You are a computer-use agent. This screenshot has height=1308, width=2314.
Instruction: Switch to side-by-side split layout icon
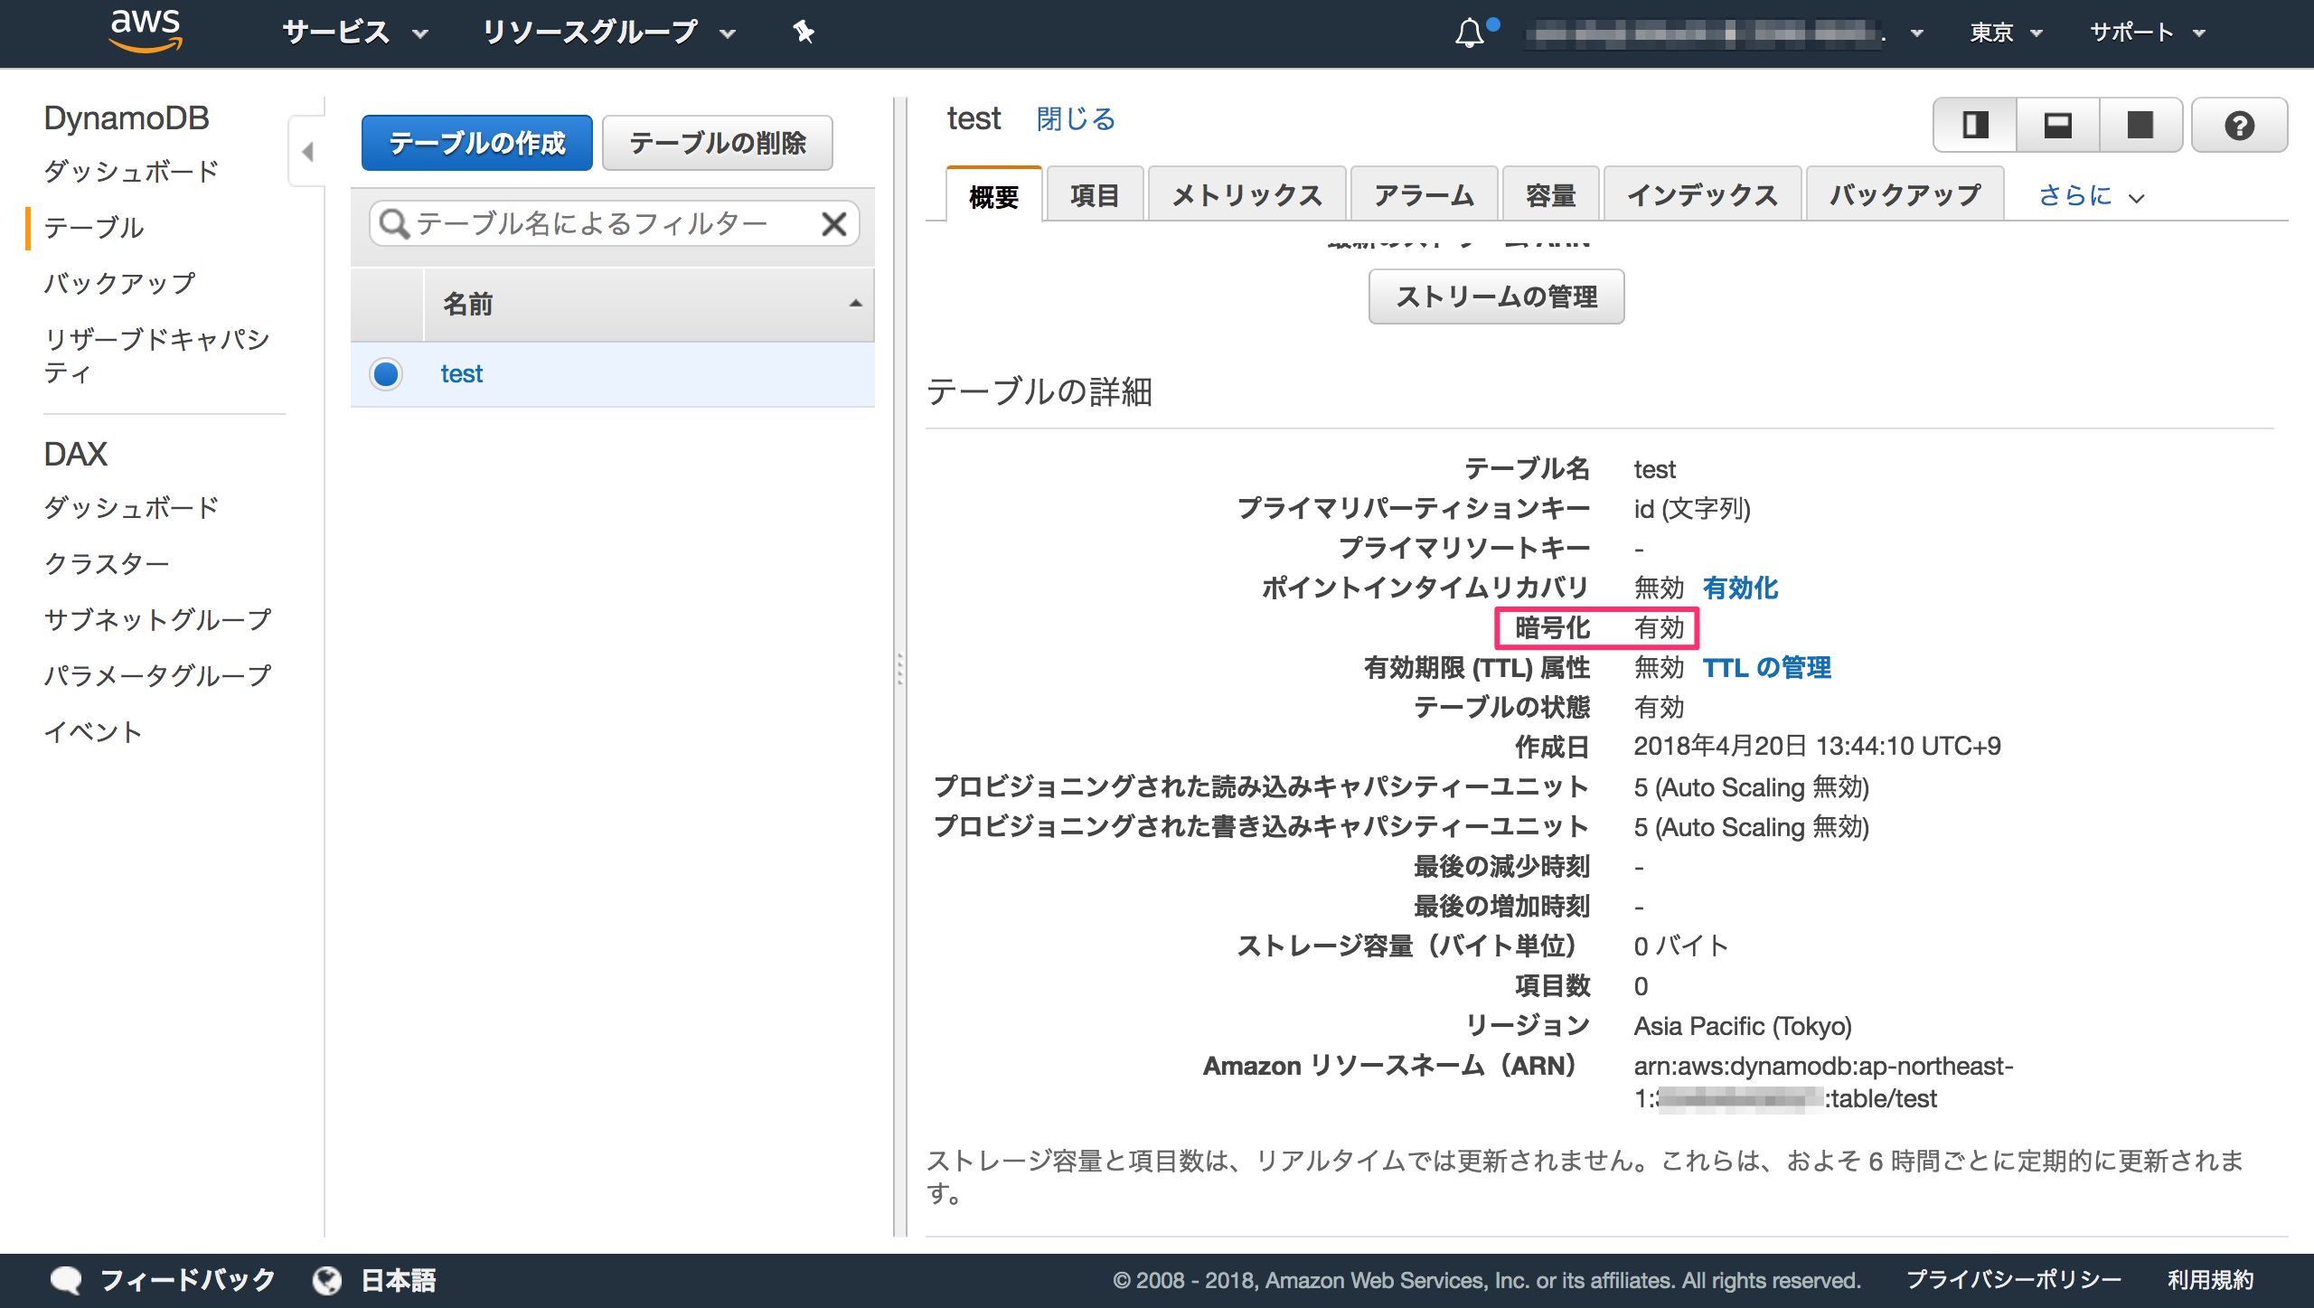(x=1976, y=125)
